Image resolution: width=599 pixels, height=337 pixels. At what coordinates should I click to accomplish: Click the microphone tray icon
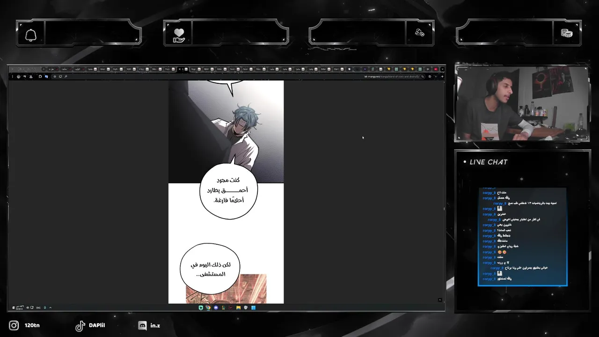point(45,308)
